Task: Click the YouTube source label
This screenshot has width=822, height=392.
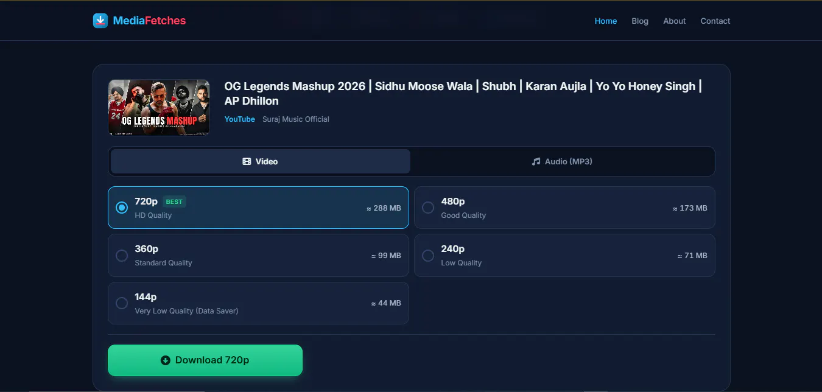Action: pyautogui.click(x=240, y=119)
